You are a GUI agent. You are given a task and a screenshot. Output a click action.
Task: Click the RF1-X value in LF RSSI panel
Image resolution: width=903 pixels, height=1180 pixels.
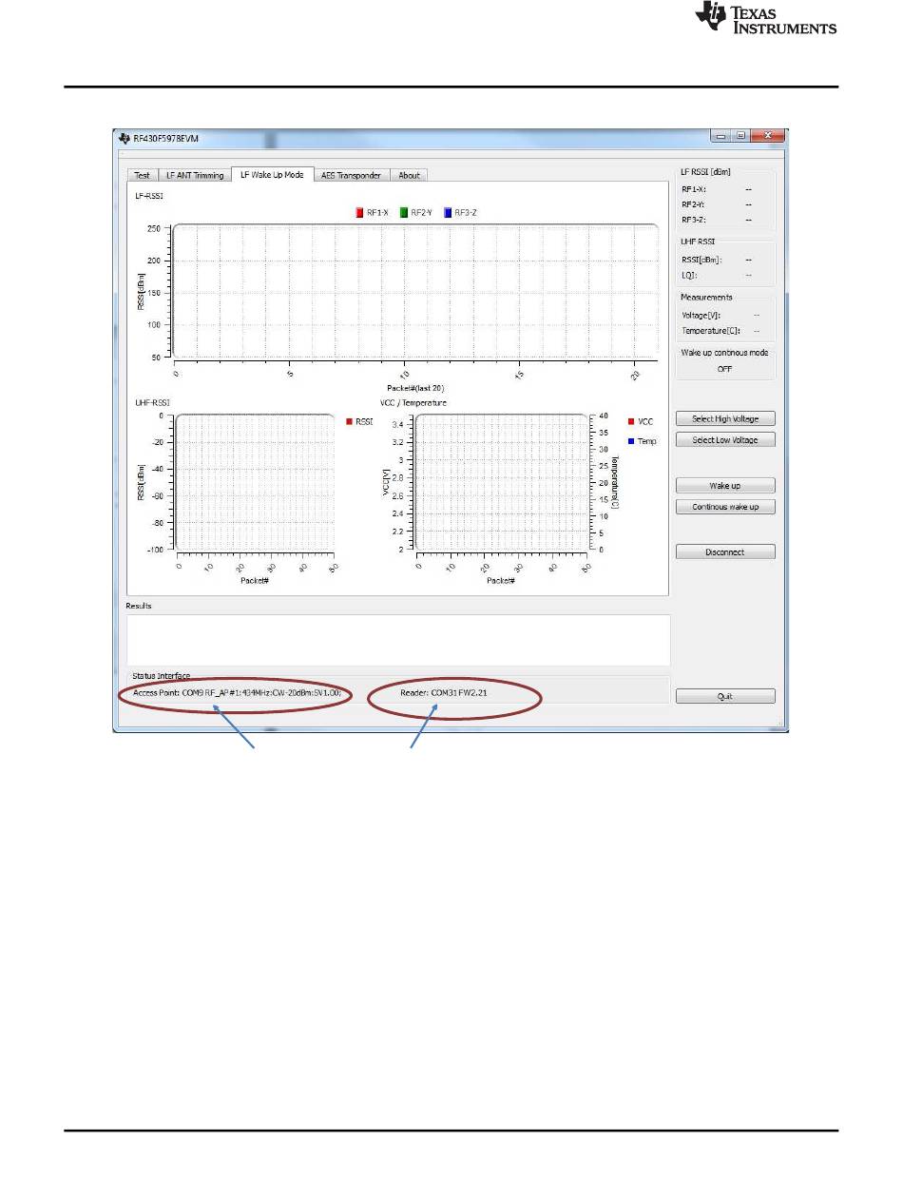coord(749,189)
